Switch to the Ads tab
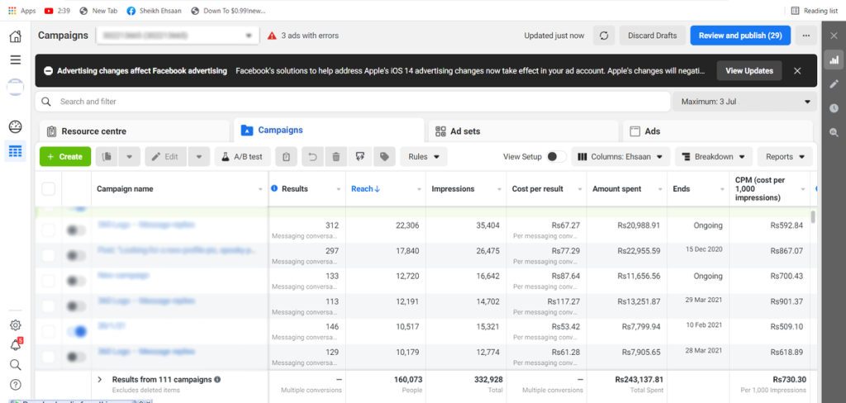This screenshot has width=846, height=403. pos(716,131)
